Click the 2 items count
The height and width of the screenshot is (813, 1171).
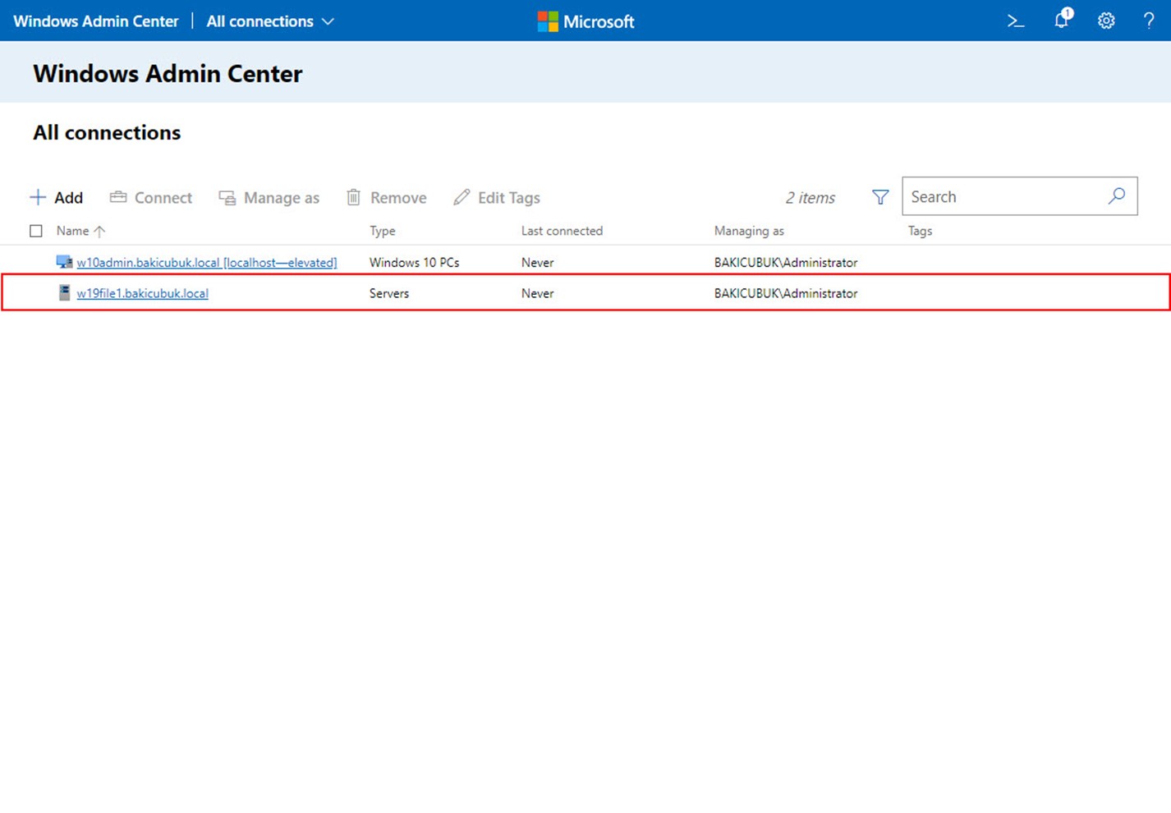810,198
